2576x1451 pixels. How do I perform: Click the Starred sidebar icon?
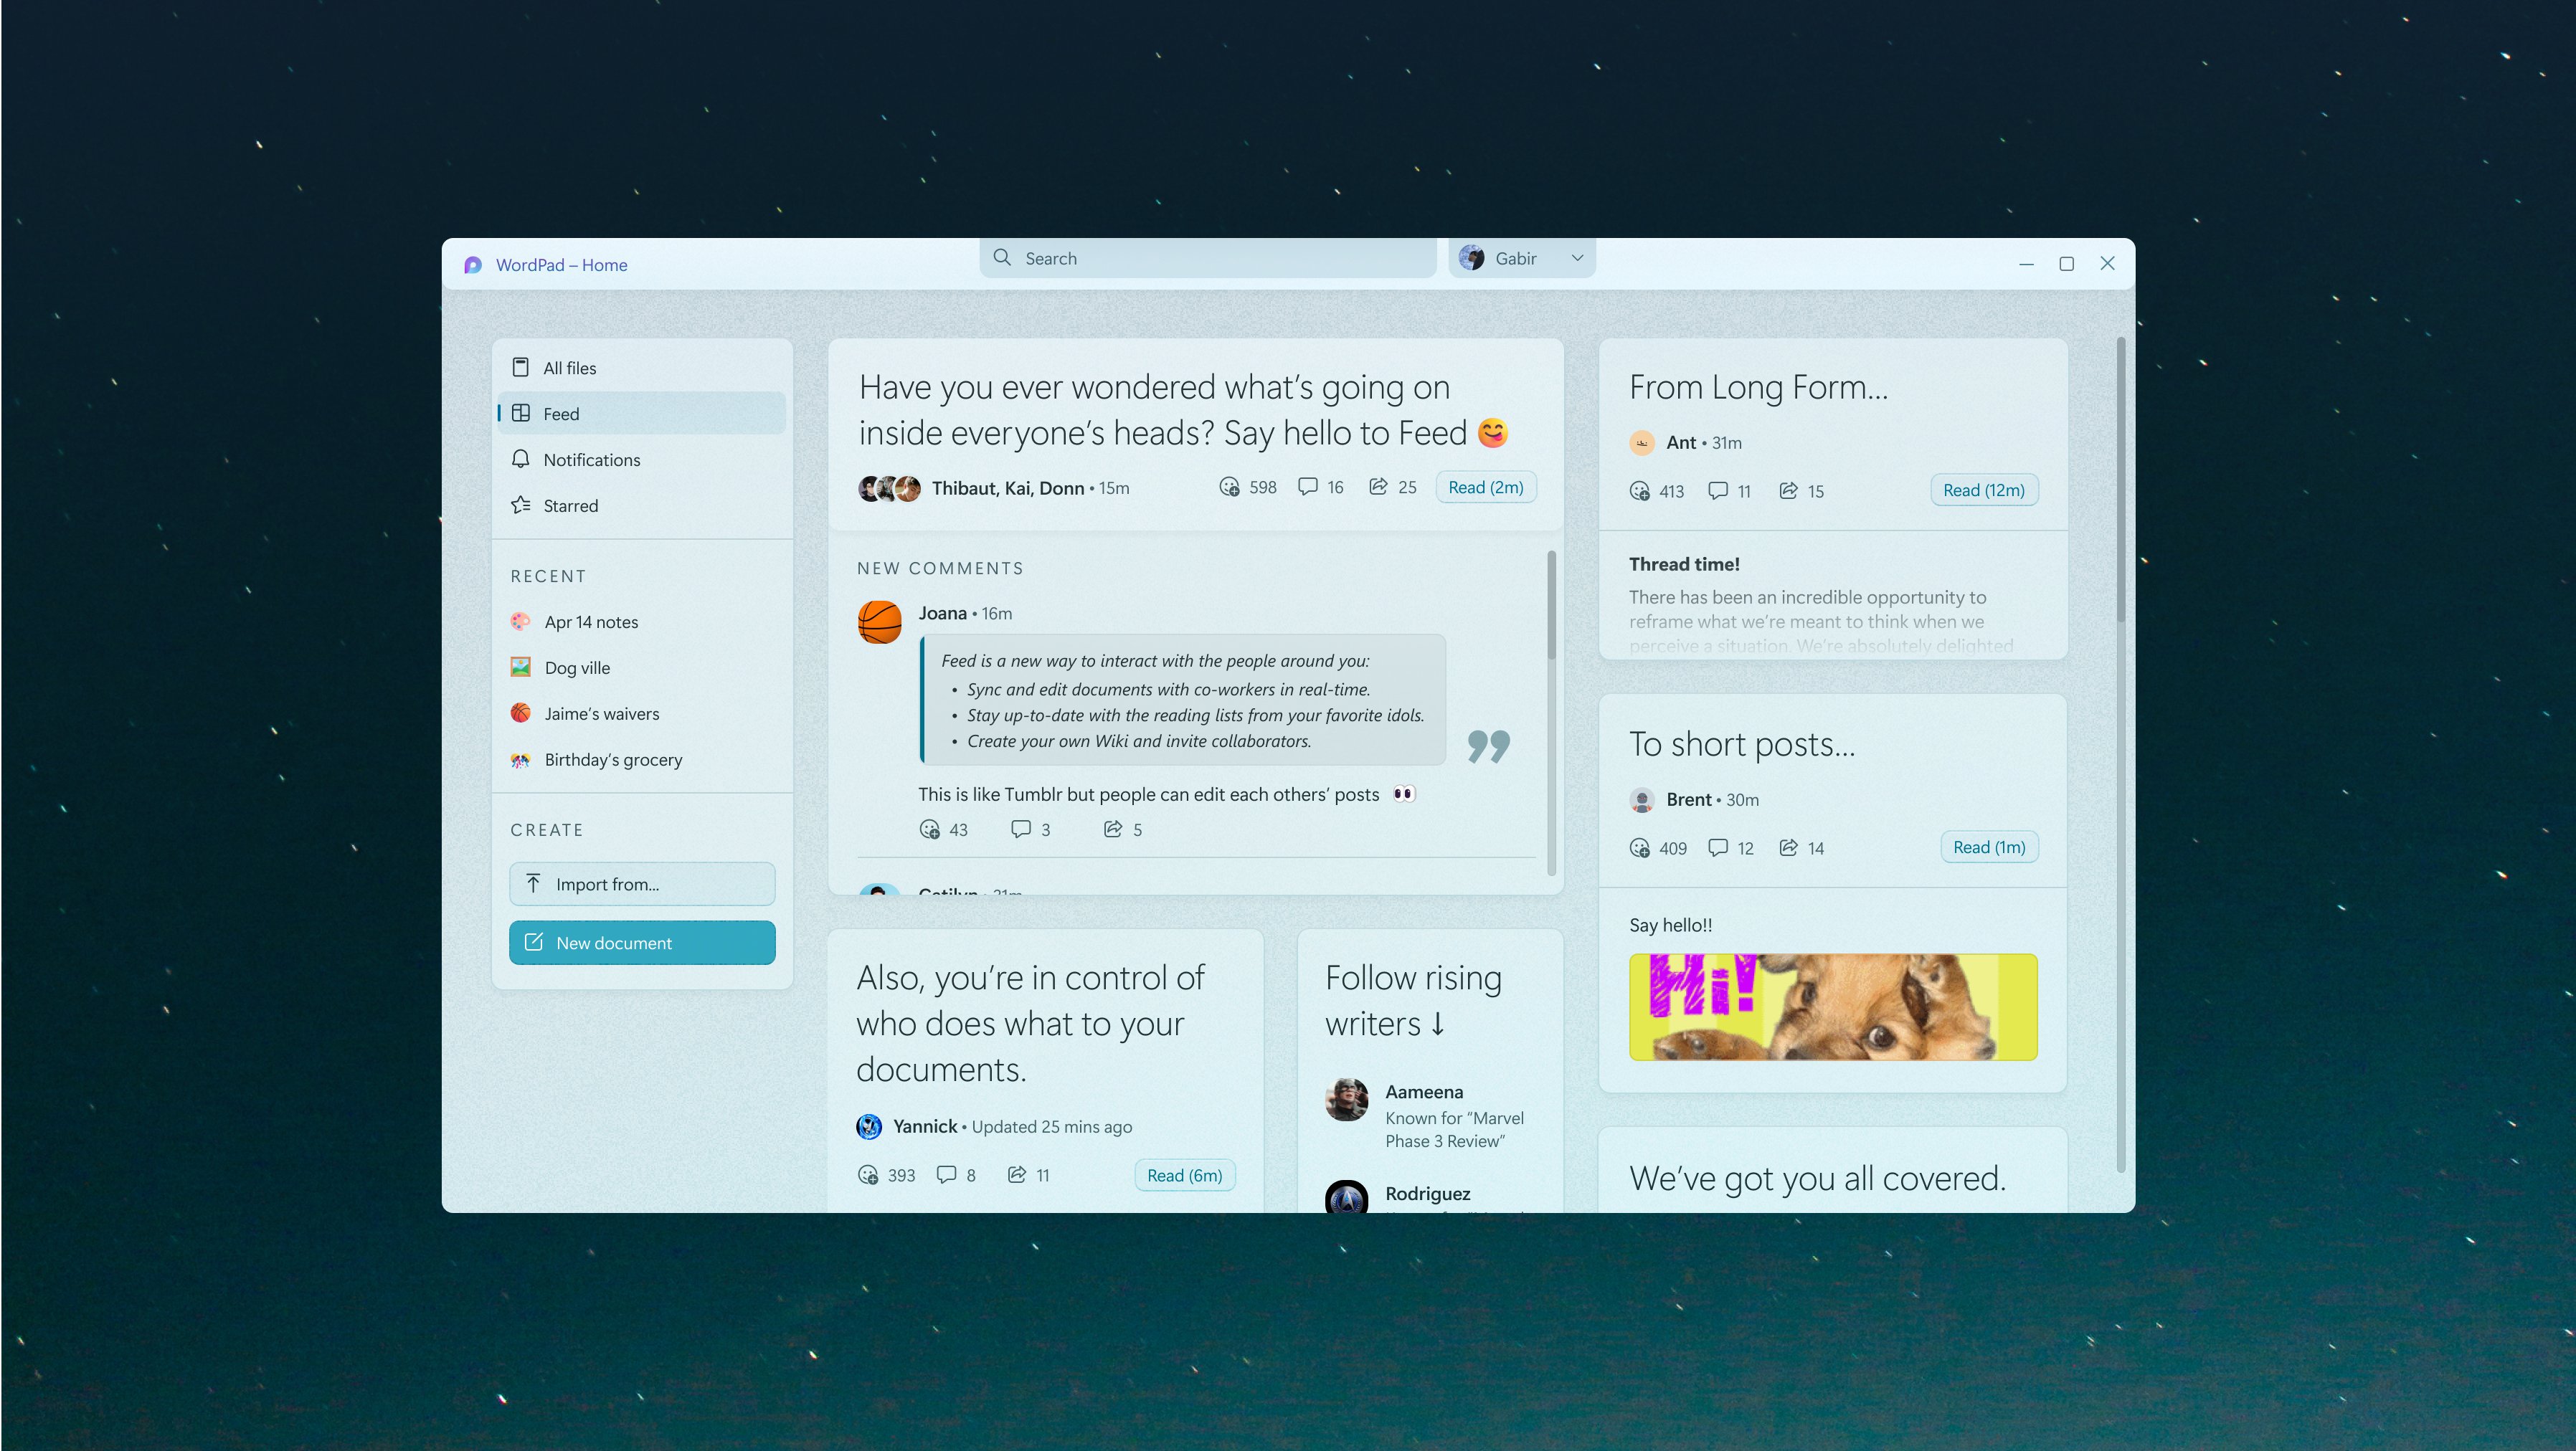[x=521, y=505]
